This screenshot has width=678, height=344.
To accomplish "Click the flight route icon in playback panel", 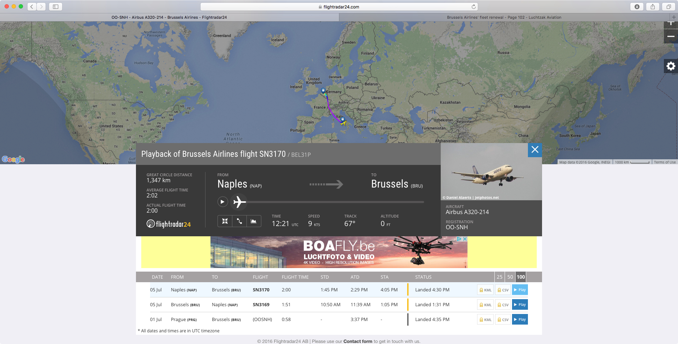I will pyautogui.click(x=239, y=221).
